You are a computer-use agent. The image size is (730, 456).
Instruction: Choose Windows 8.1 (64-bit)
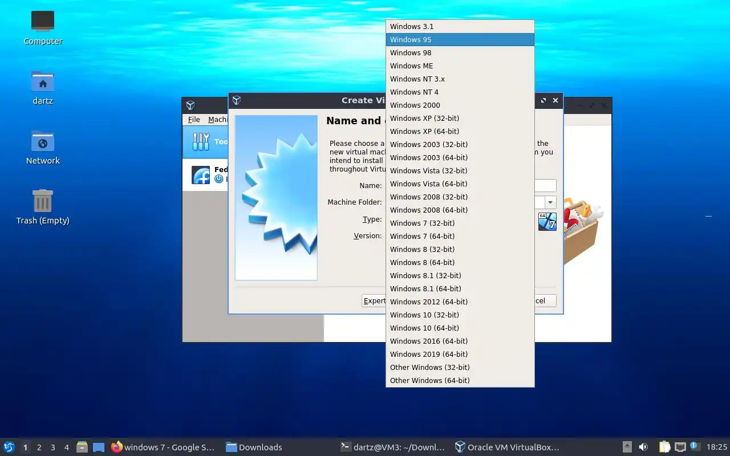point(460,288)
